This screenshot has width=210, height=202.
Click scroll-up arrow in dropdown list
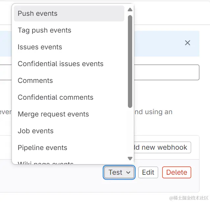tap(130, 10)
